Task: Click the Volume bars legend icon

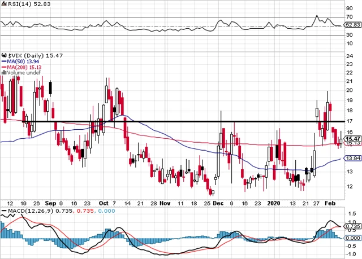Action: pyautogui.click(x=2, y=72)
